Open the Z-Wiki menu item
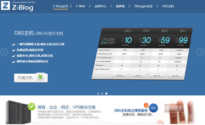This screenshot has width=205, height=125. tap(80, 6)
